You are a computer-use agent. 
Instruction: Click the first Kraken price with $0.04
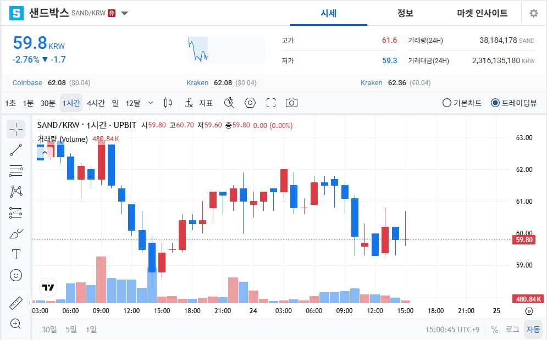coord(222,83)
